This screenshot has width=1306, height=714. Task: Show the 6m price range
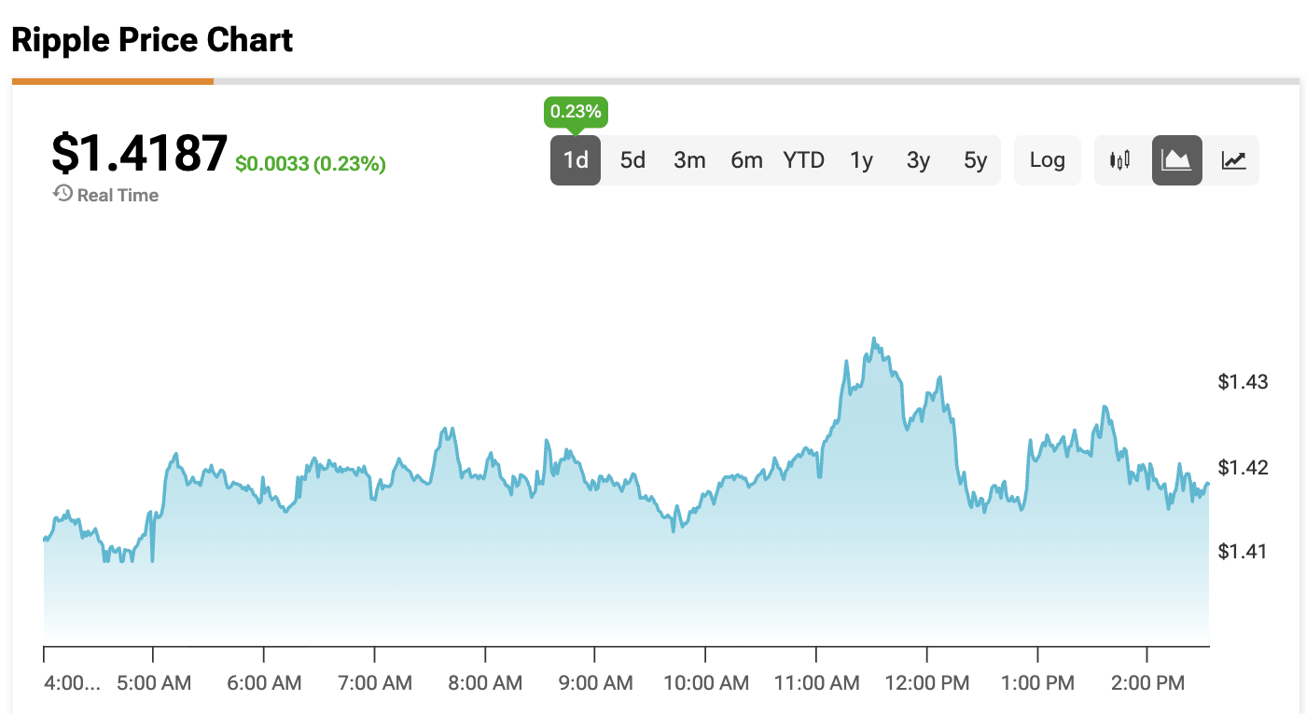point(746,160)
